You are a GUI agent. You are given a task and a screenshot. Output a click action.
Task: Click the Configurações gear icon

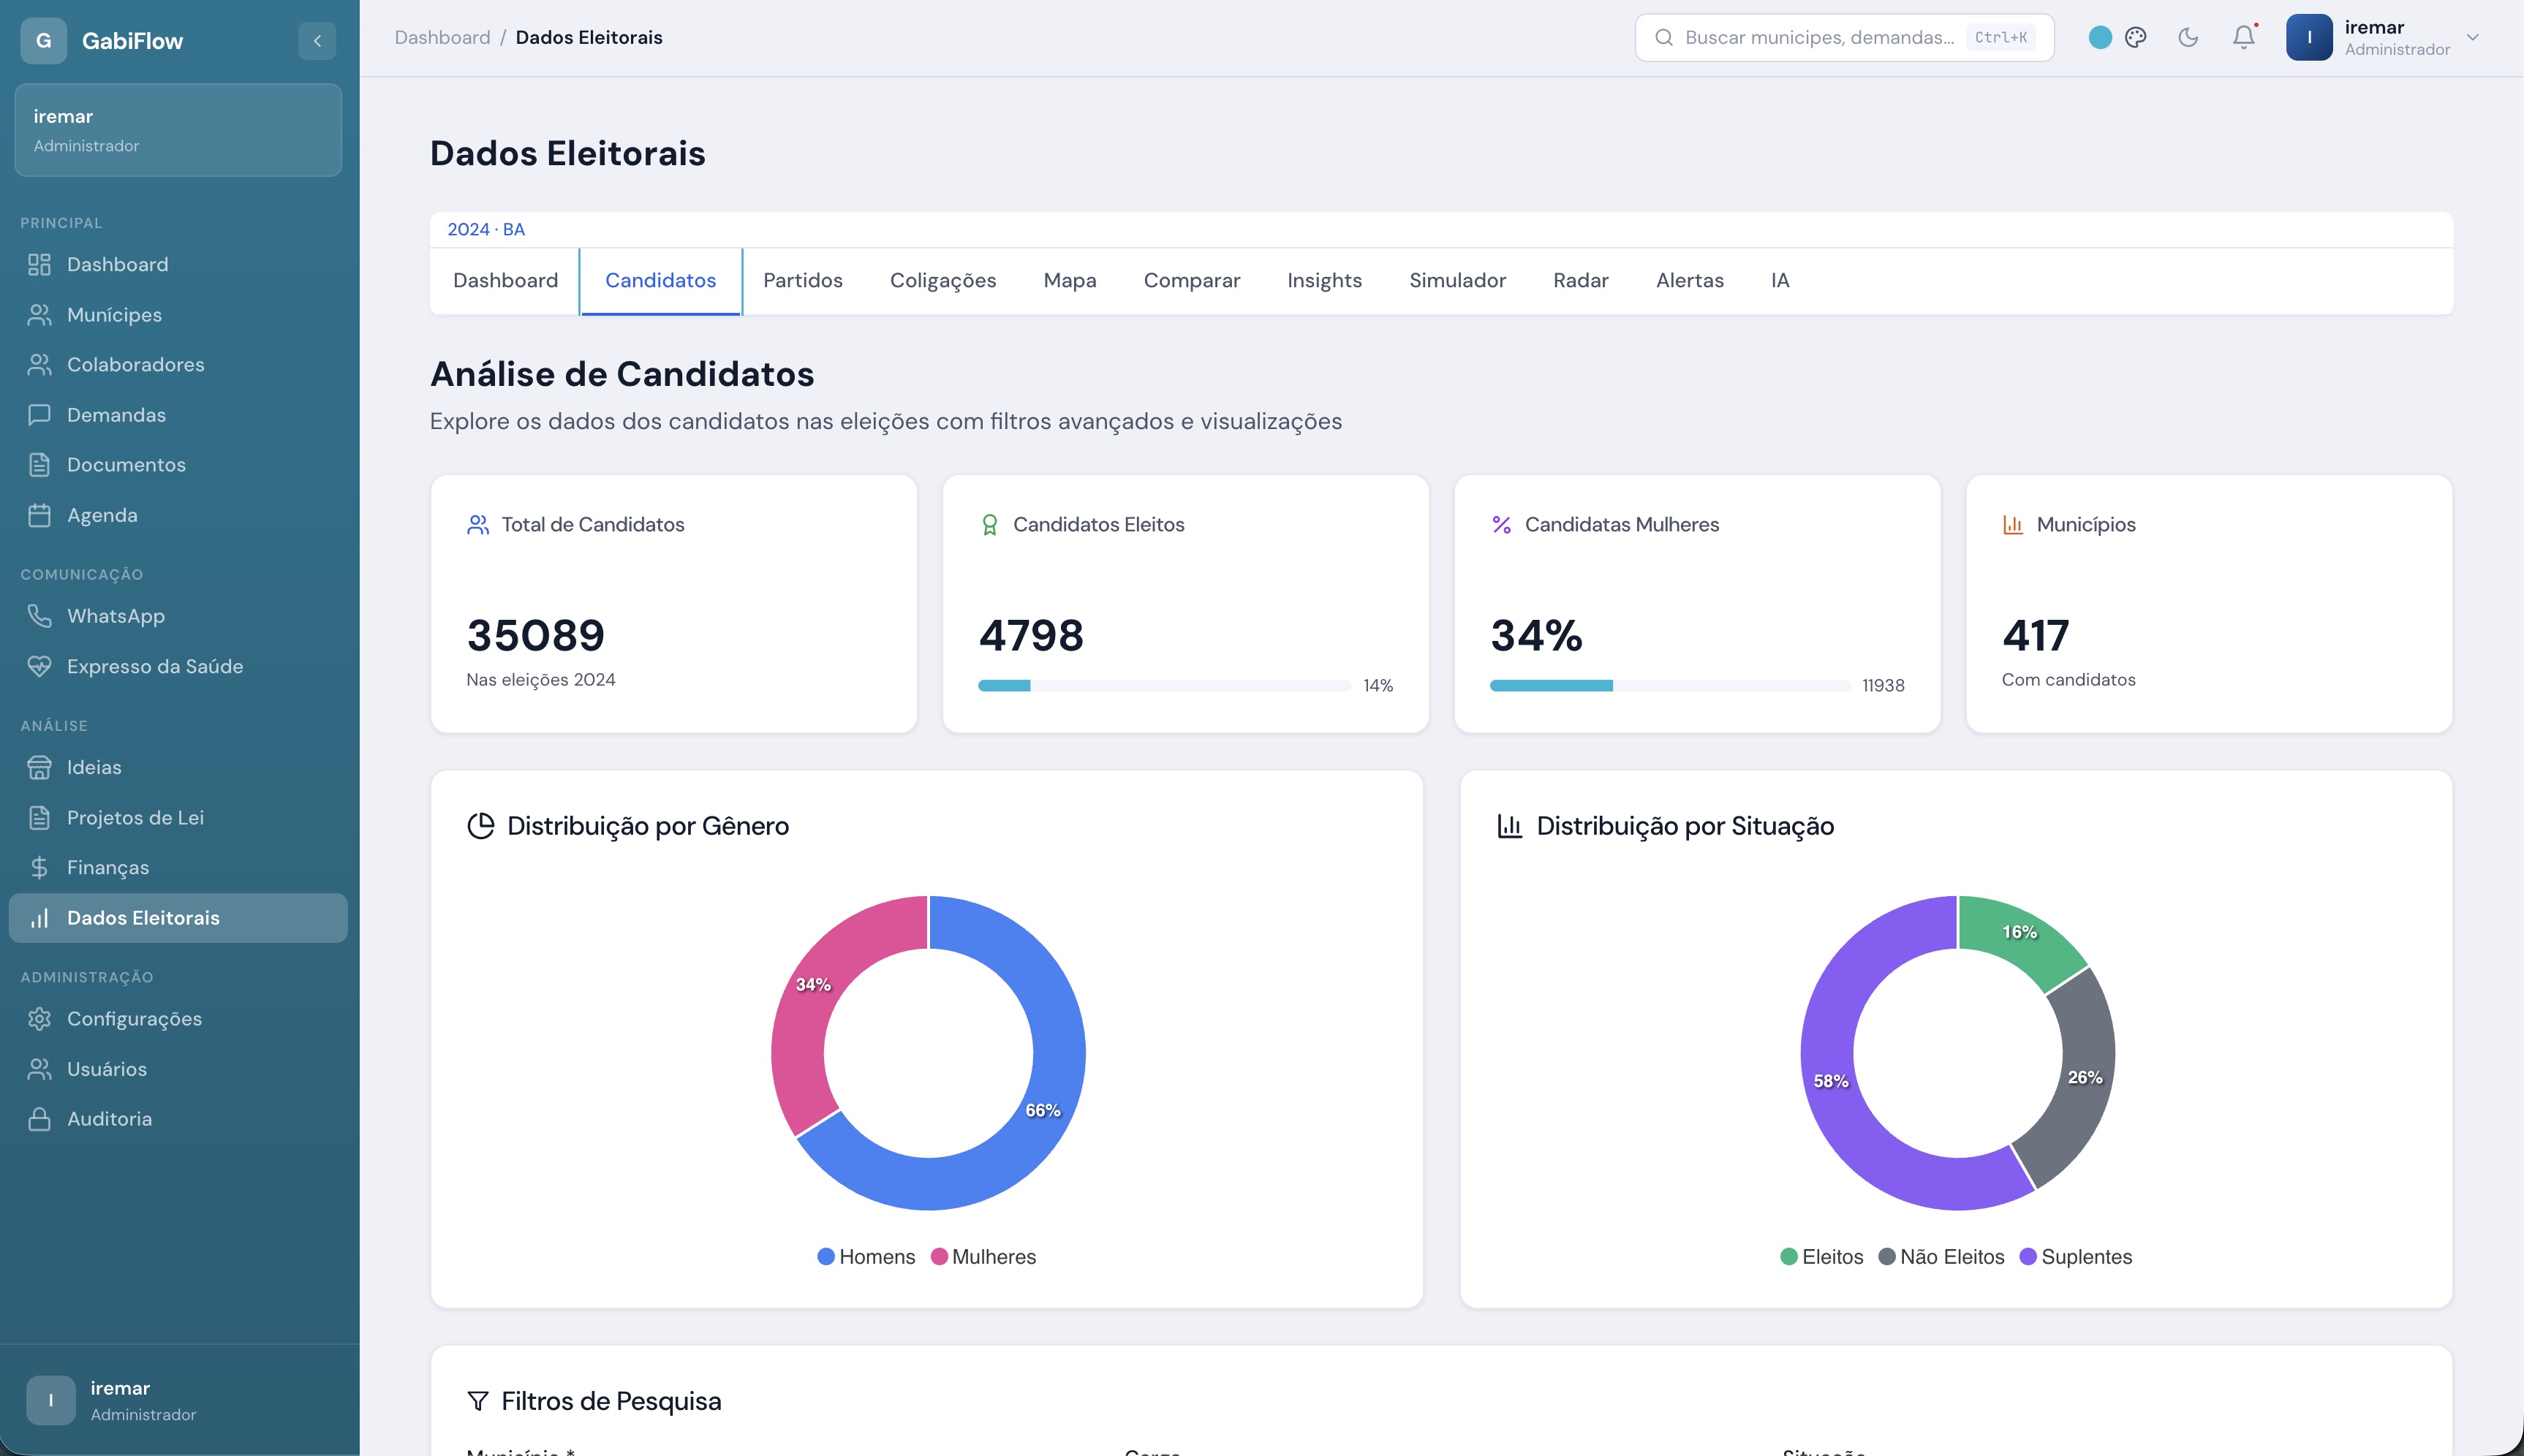point(39,1018)
